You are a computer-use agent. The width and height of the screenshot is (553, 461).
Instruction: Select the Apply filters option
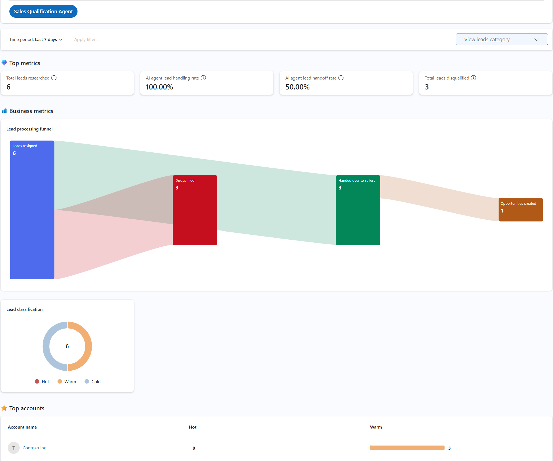tap(86, 39)
